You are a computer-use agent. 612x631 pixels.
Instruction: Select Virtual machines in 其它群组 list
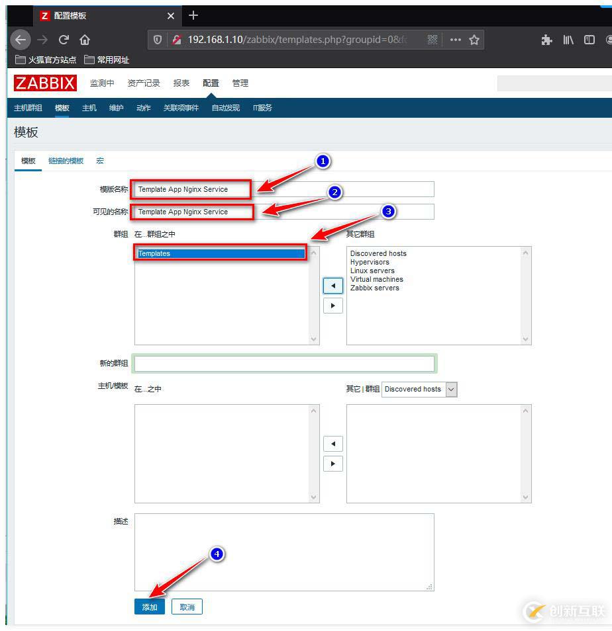tap(376, 279)
